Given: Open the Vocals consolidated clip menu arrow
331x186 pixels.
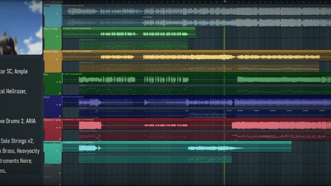Looking at the screenshot, I should pos(64,6).
